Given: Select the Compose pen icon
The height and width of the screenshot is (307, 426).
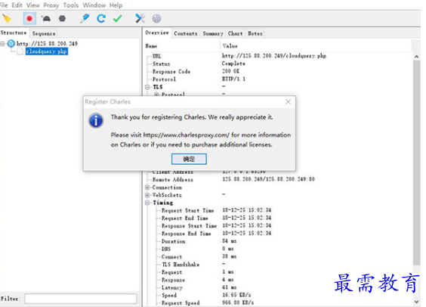Looking at the screenshot, I should click(85, 18).
